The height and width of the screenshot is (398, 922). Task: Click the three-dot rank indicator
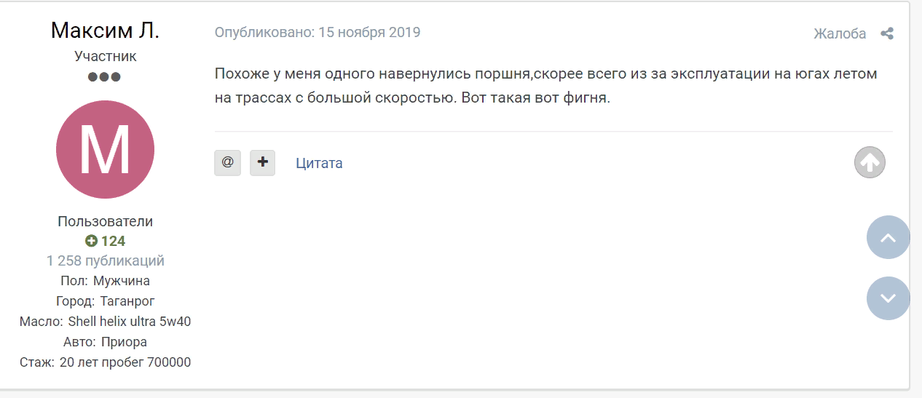(105, 76)
